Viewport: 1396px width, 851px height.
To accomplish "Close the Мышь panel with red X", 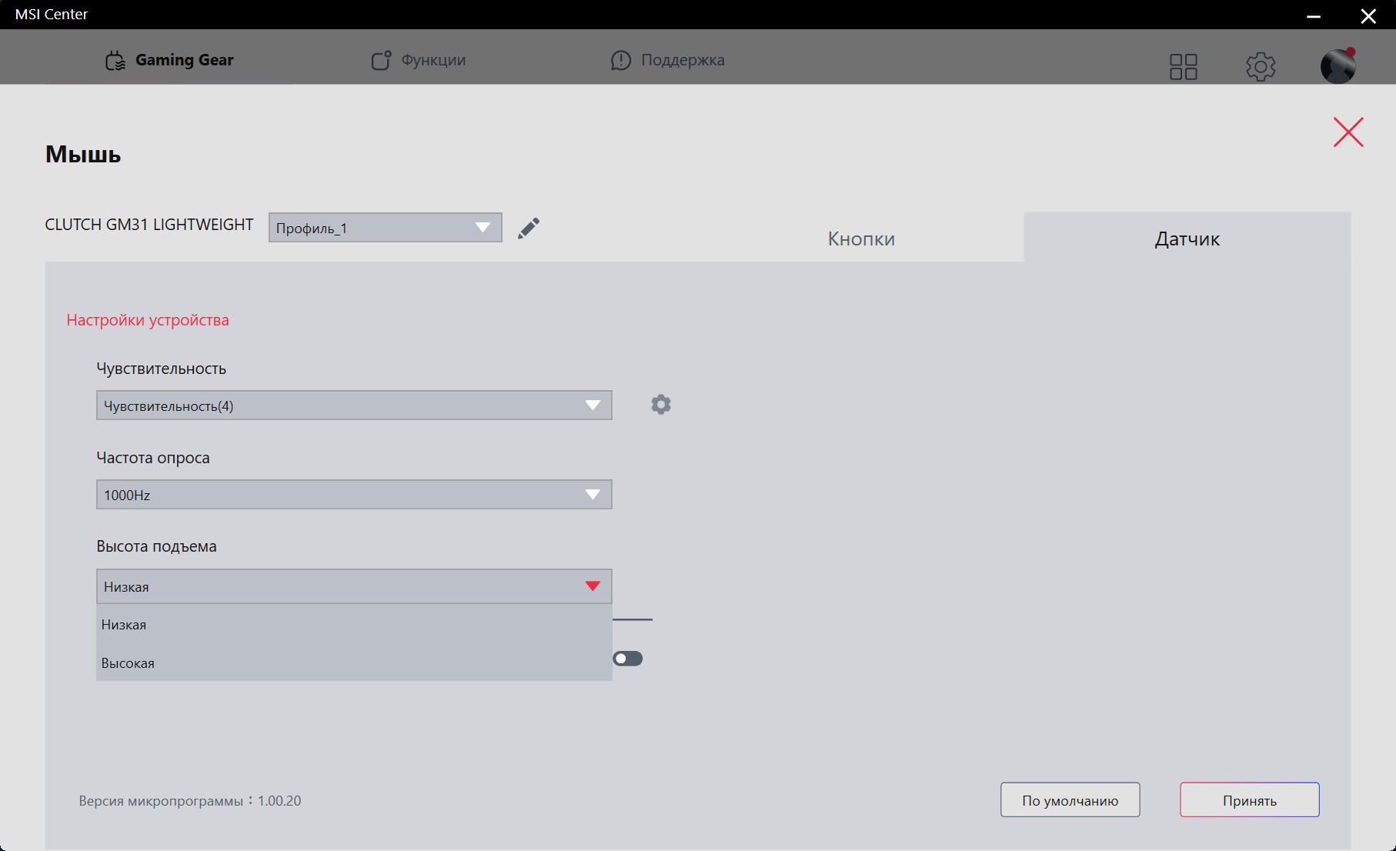I will click(1348, 132).
